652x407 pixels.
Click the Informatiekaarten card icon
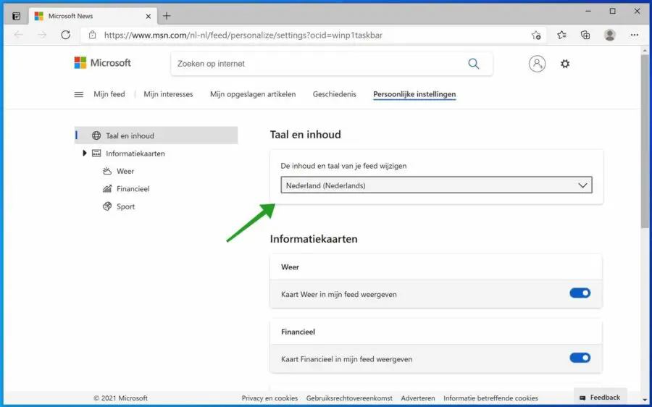click(96, 154)
